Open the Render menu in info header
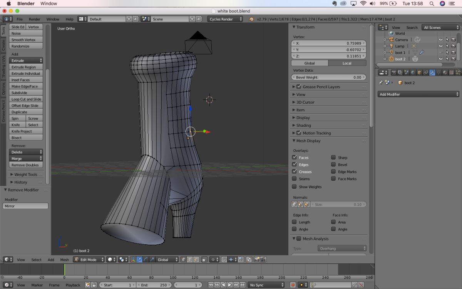 pos(34,19)
